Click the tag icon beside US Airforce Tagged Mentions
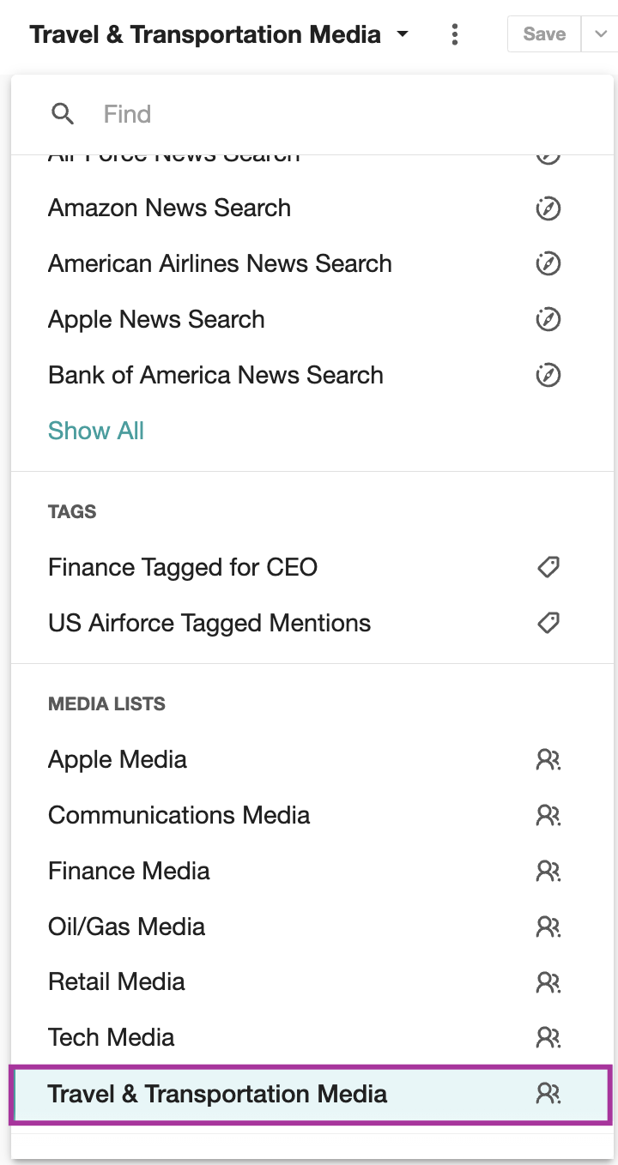The height and width of the screenshot is (1165, 618). [x=548, y=623]
